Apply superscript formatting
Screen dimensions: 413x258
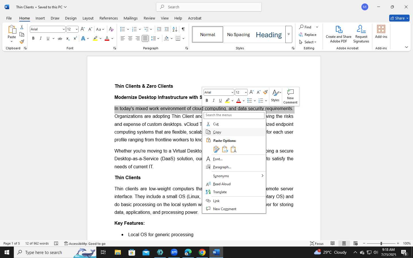point(75,38)
